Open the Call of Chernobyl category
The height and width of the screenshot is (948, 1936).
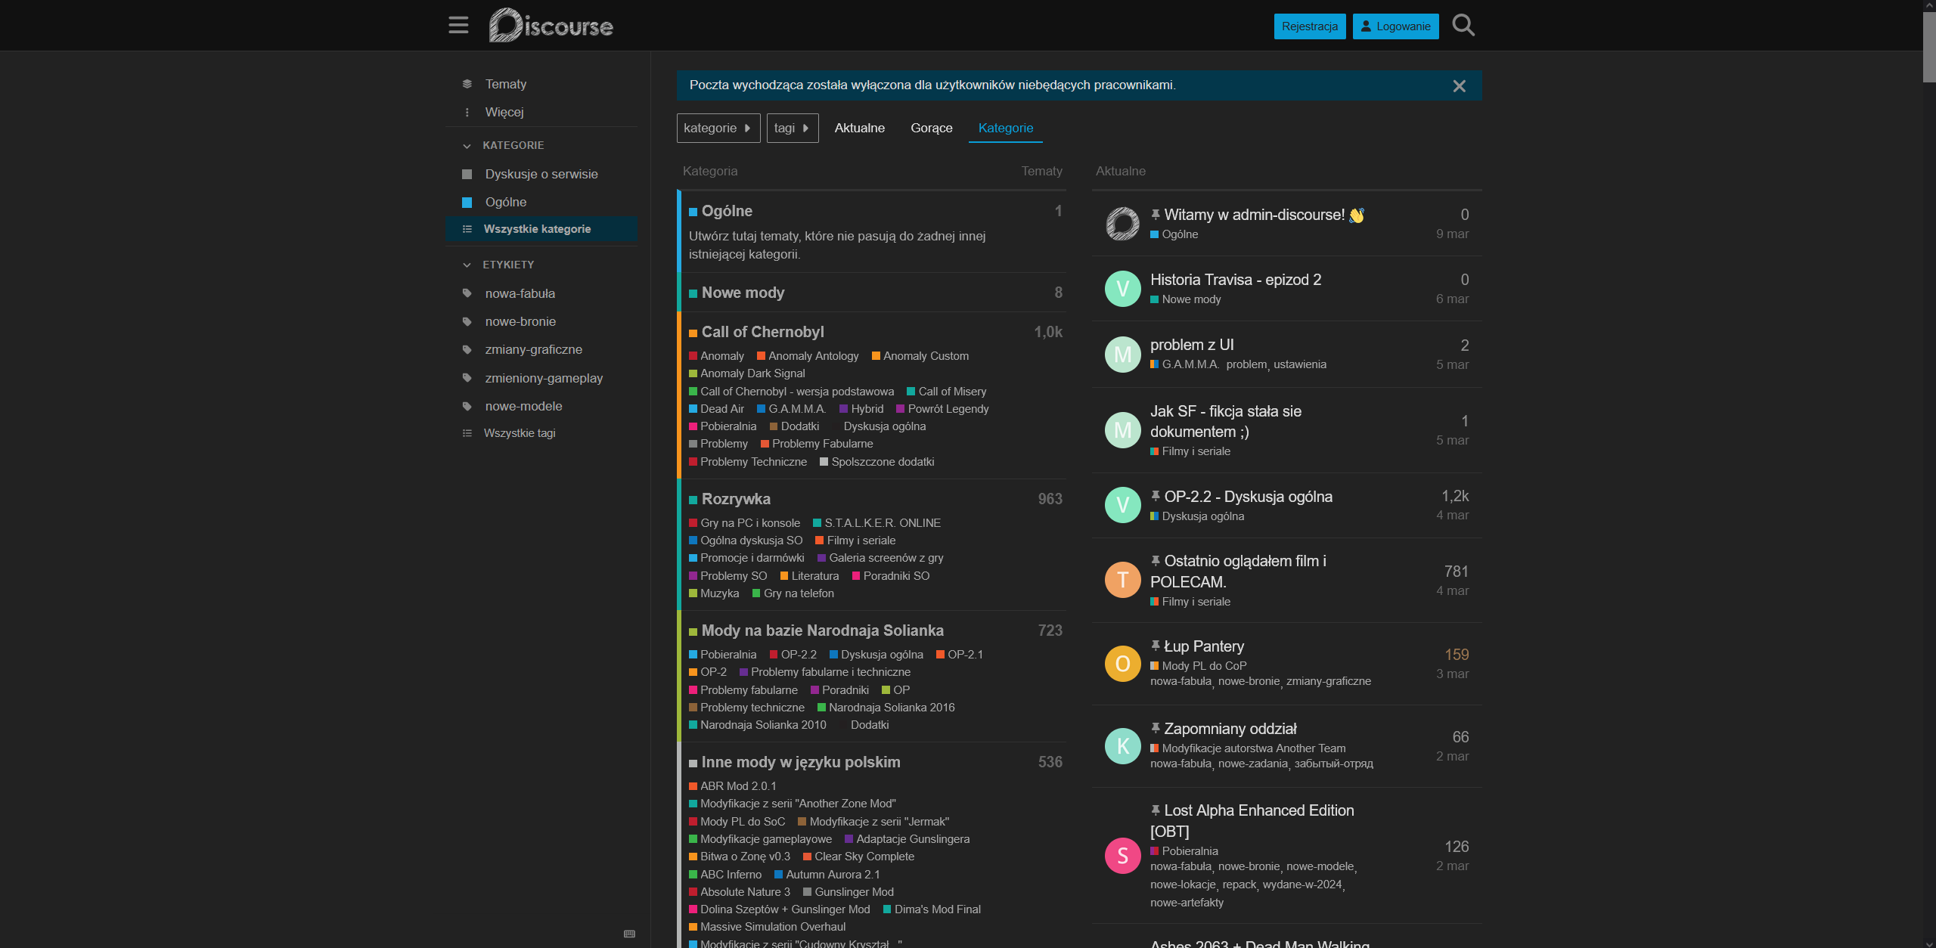(x=762, y=332)
